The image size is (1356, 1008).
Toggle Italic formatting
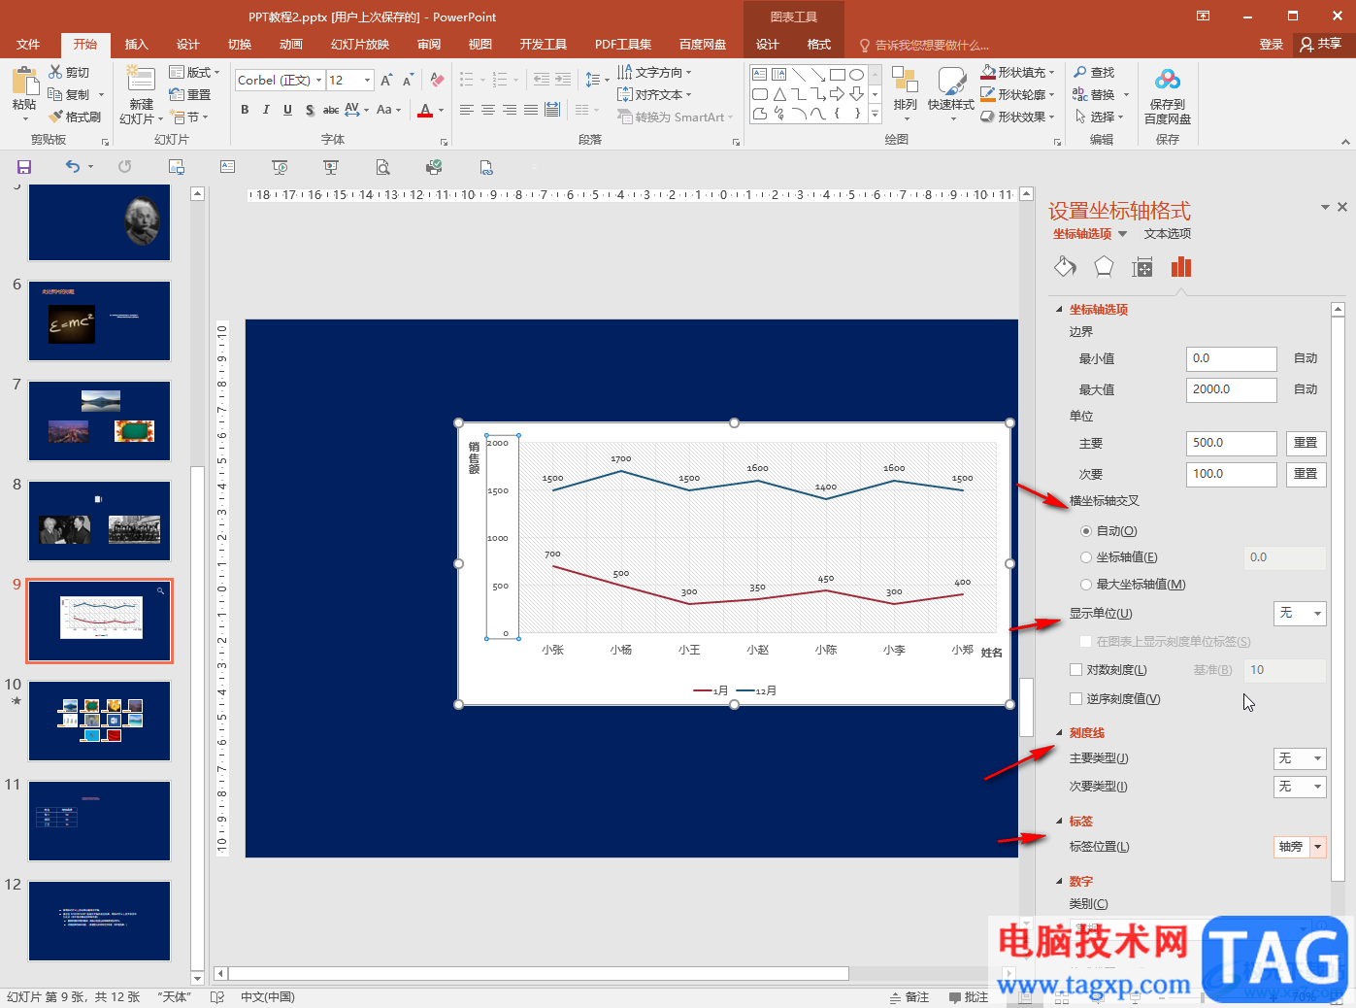tap(266, 111)
